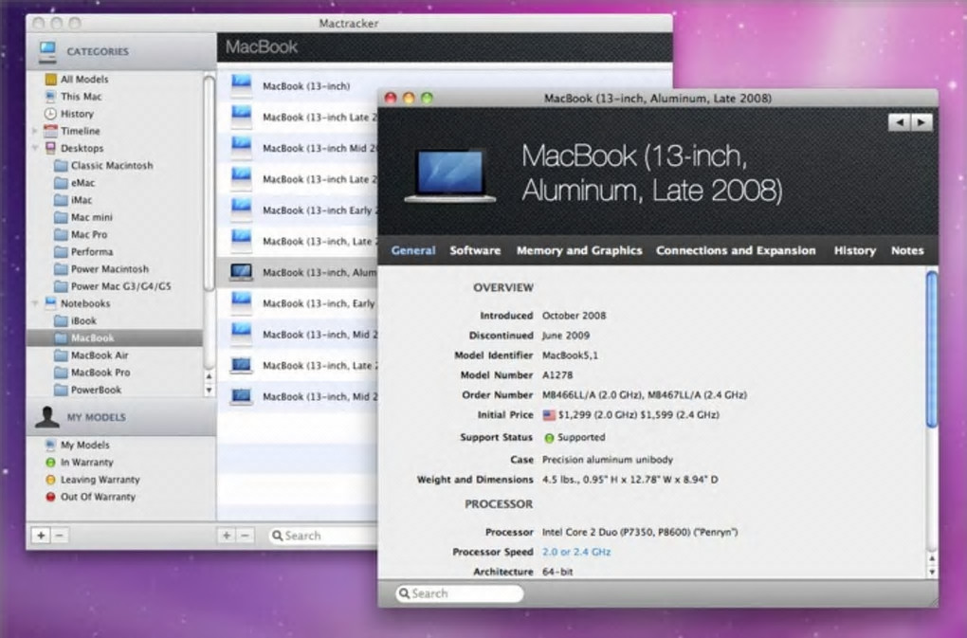The width and height of the screenshot is (967, 638).
Task: Focus the Search field in detail window
Action: 460,593
